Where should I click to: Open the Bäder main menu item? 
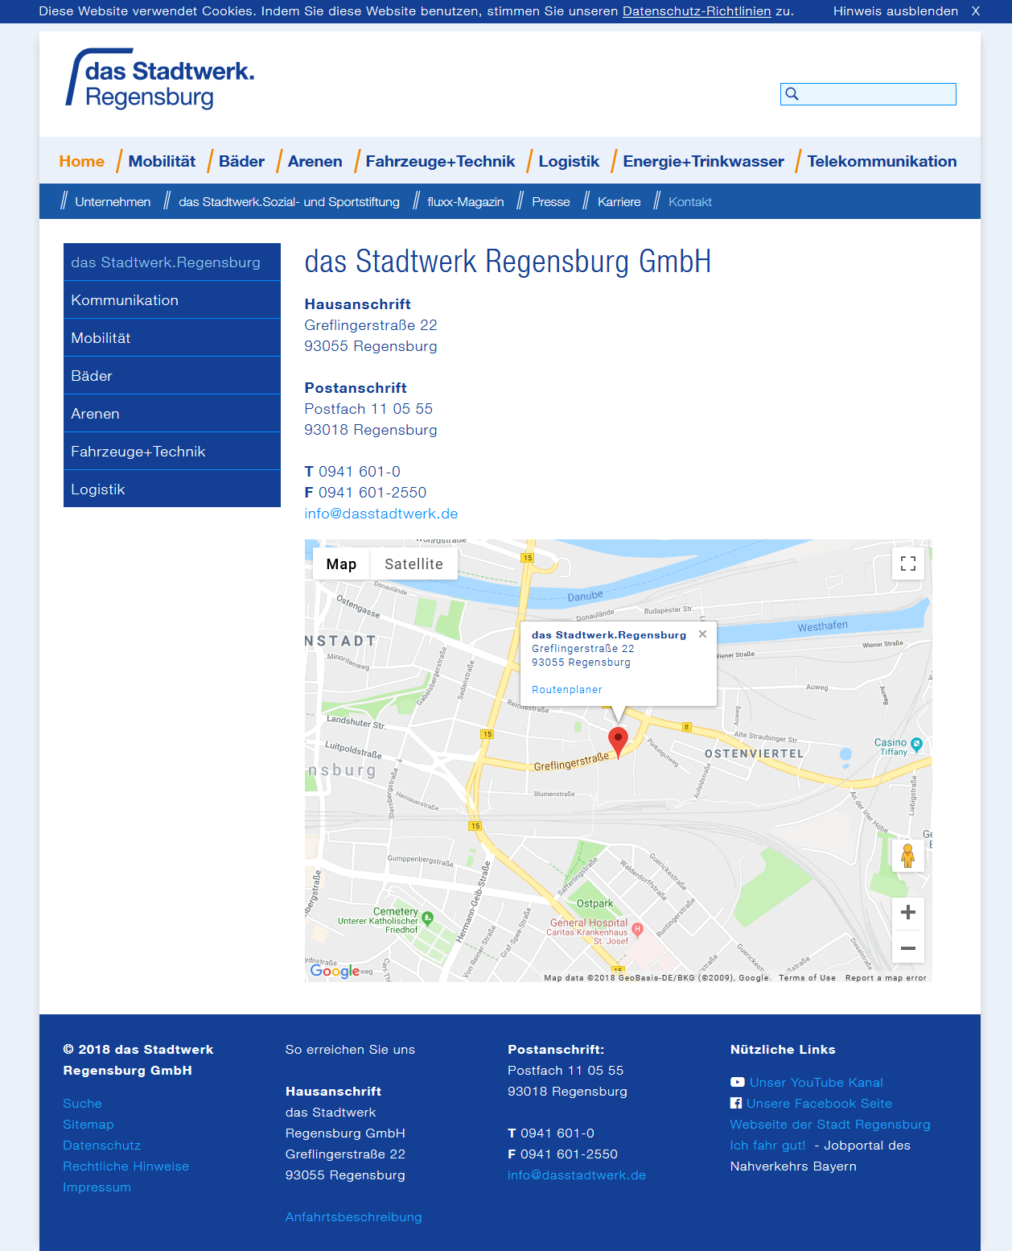pos(241,161)
